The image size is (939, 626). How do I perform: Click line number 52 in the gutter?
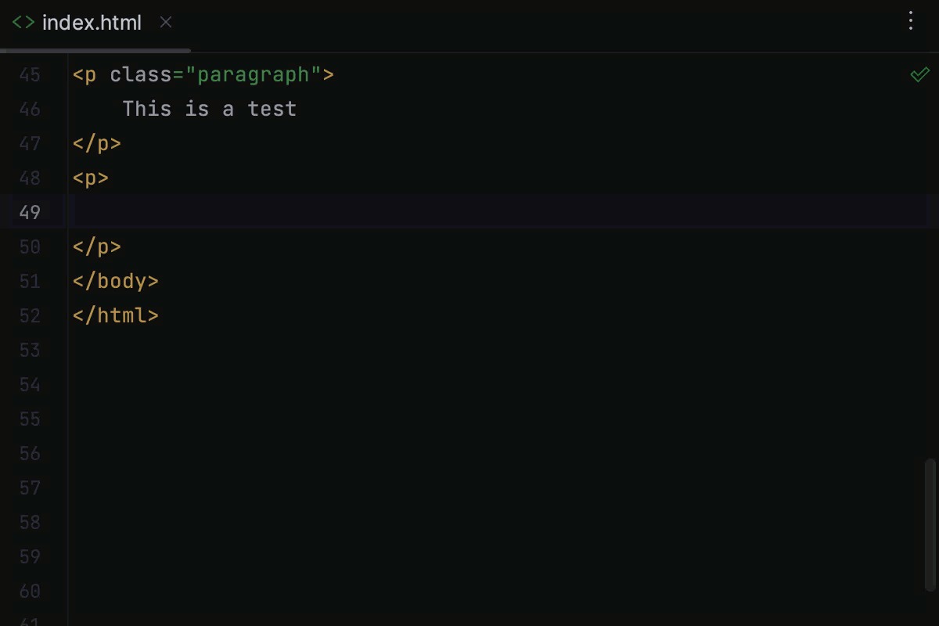click(x=30, y=315)
